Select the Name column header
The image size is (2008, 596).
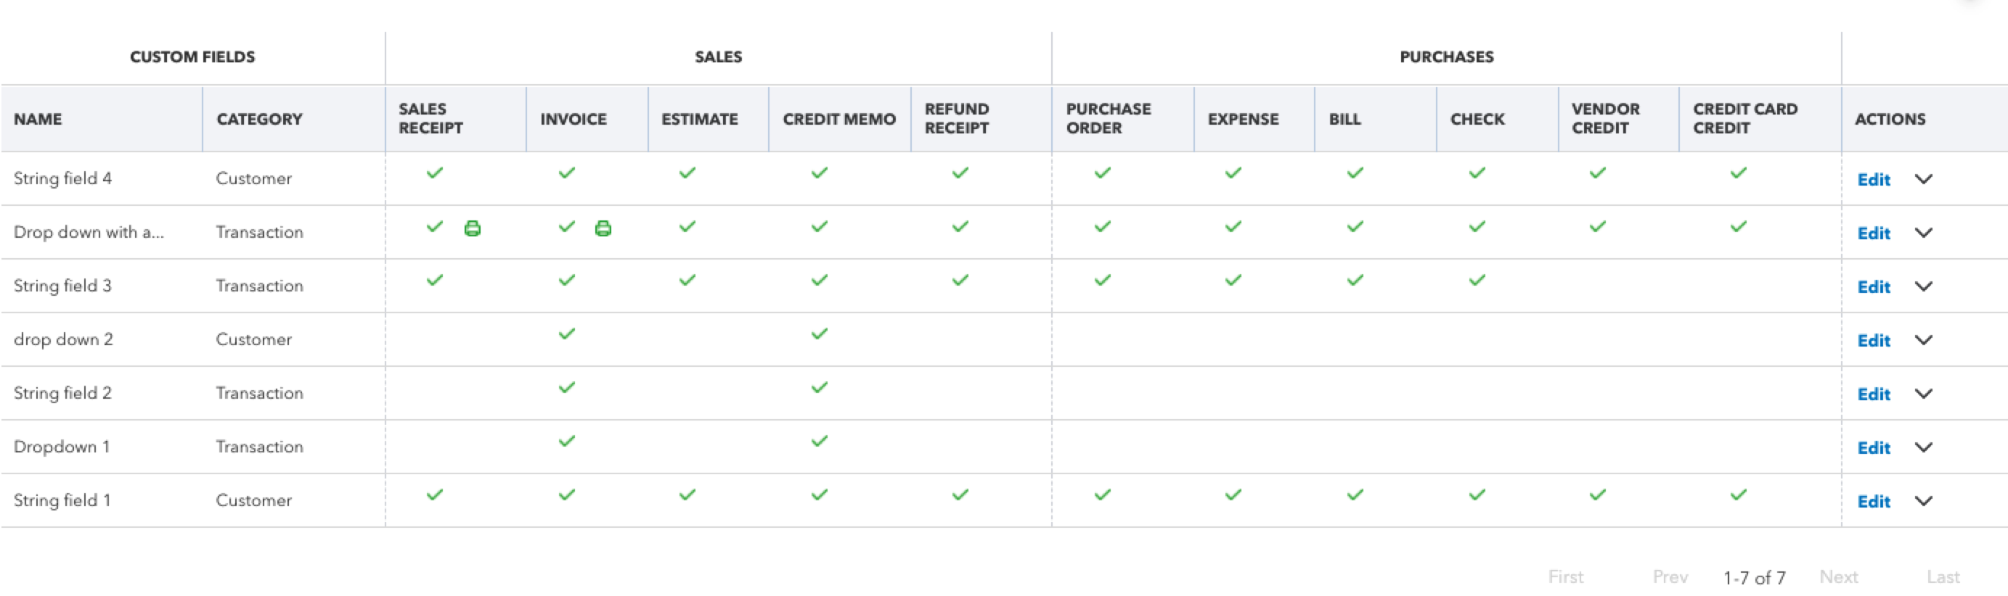tap(38, 119)
